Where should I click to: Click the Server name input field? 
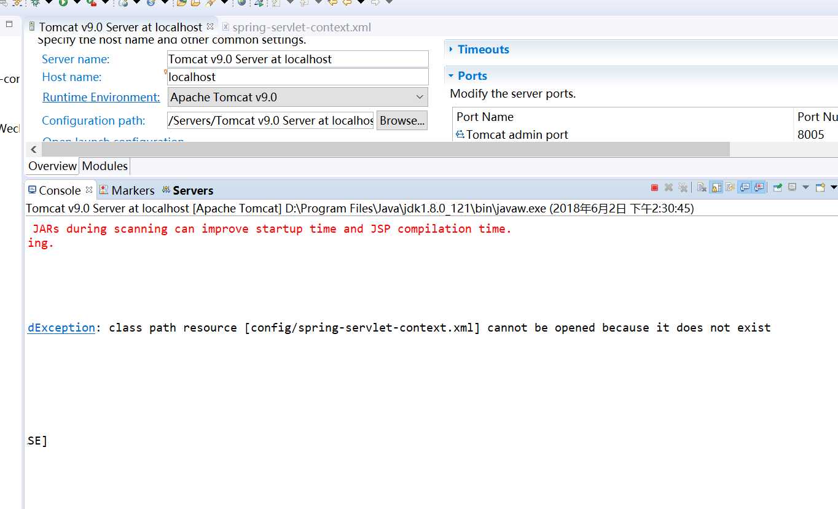pos(298,59)
